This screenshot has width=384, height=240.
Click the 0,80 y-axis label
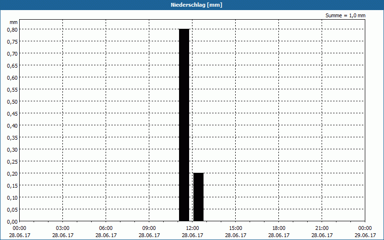pyautogui.click(x=12, y=30)
